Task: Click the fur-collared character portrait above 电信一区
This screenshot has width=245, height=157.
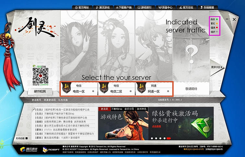Action: (x=79, y=46)
